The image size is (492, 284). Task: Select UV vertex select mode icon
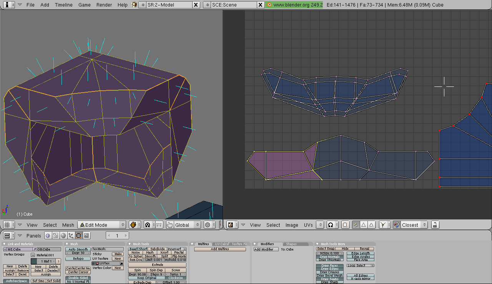point(356,225)
